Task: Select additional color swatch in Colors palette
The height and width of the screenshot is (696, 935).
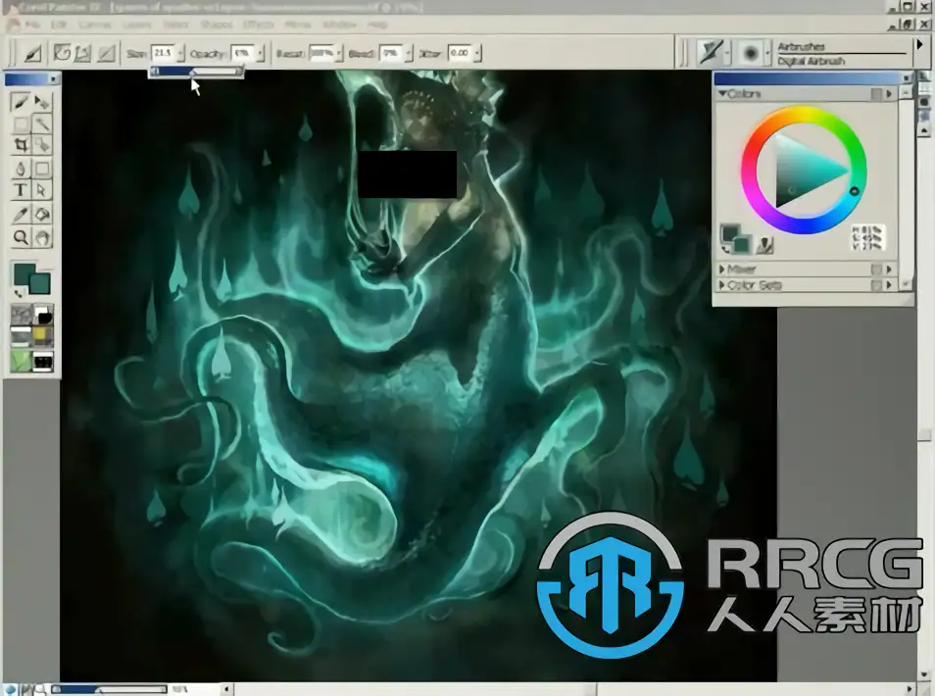Action: pyautogui.click(x=742, y=244)
